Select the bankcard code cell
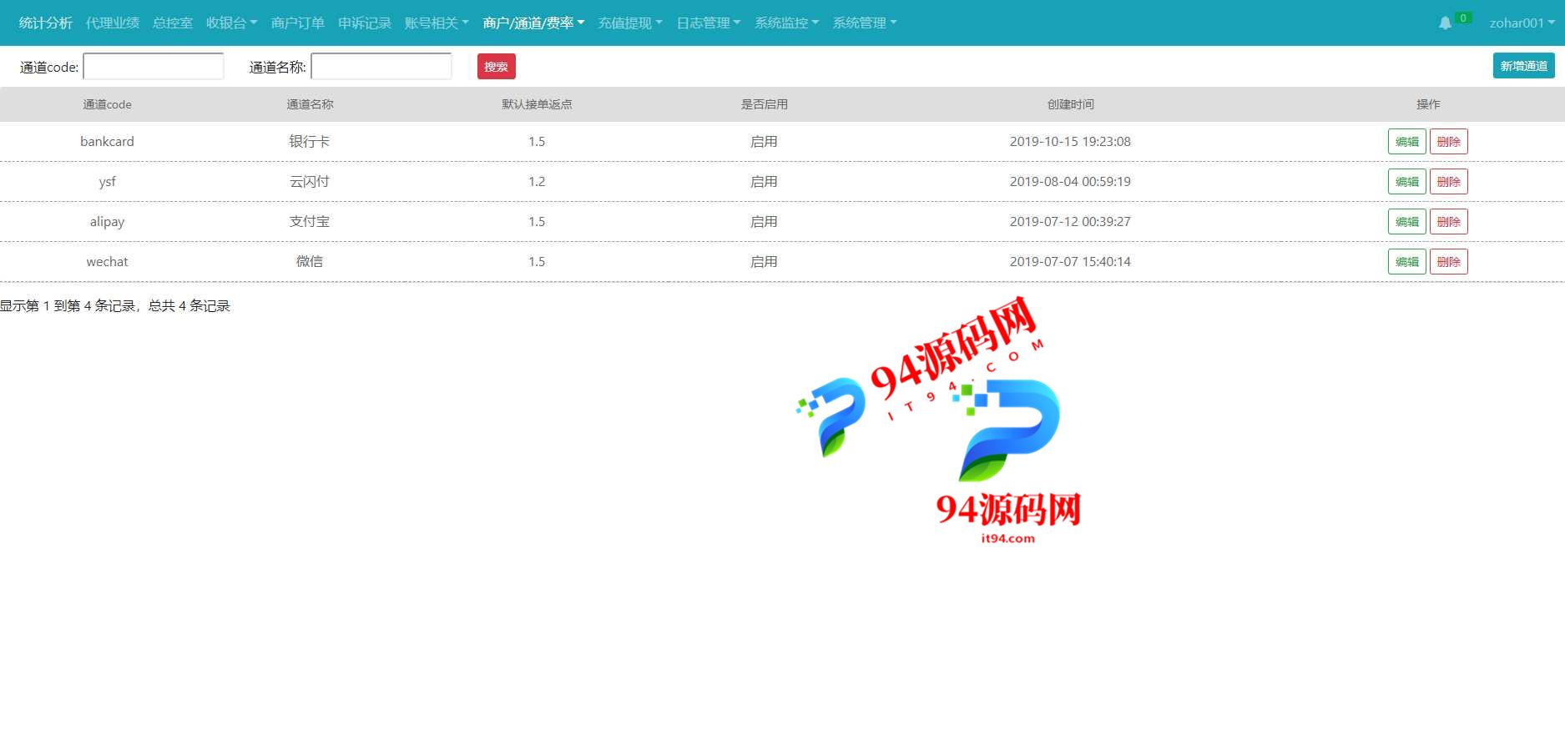This screenshot has width=1565, height=735. point(107,142)
